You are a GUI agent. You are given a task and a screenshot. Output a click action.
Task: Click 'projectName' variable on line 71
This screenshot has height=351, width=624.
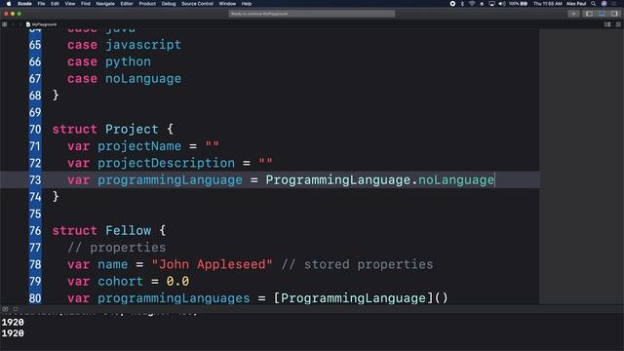139,146
